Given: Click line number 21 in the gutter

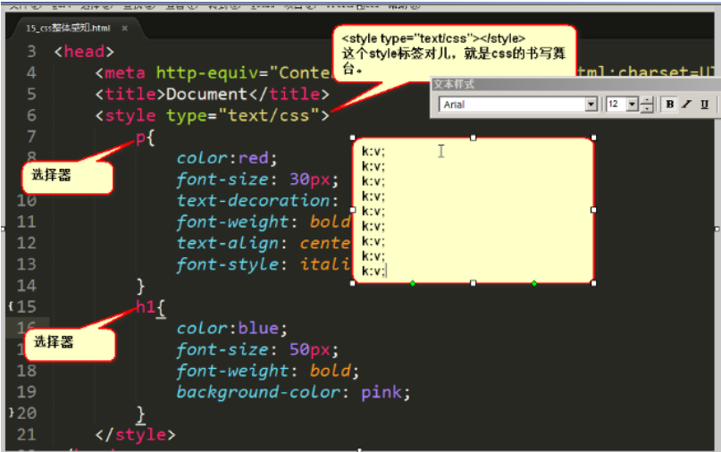Looking at the screenshot, I should pyautogui.click(x=26, y=434).
